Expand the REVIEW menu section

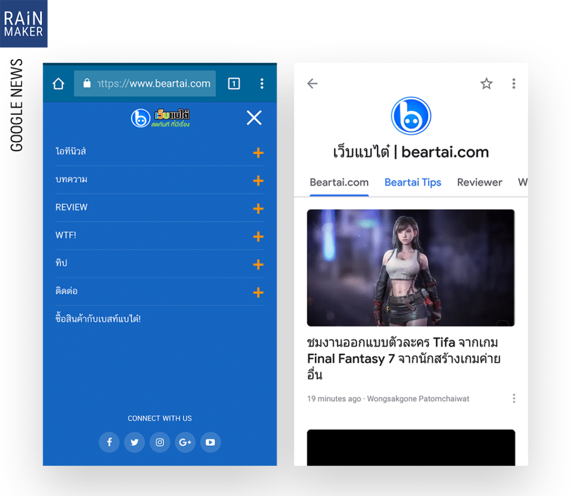point(258,208)
